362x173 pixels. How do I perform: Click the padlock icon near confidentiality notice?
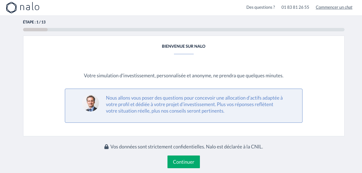pyautogui.click(x=106, y=147)
